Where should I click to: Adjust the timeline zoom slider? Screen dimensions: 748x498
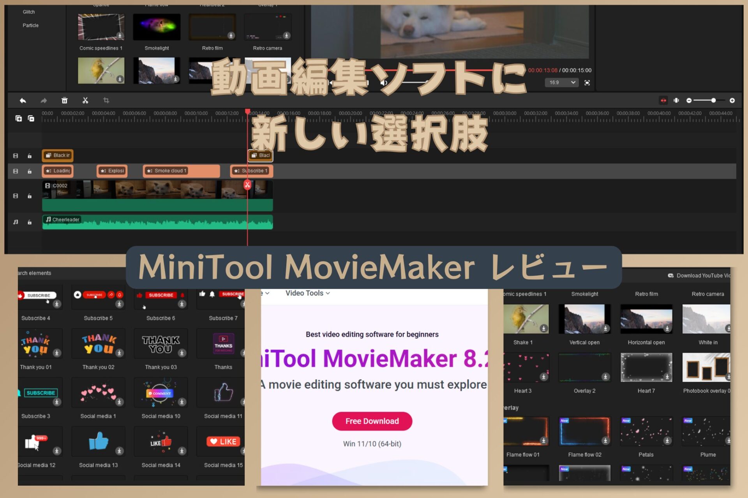[713, 100]
